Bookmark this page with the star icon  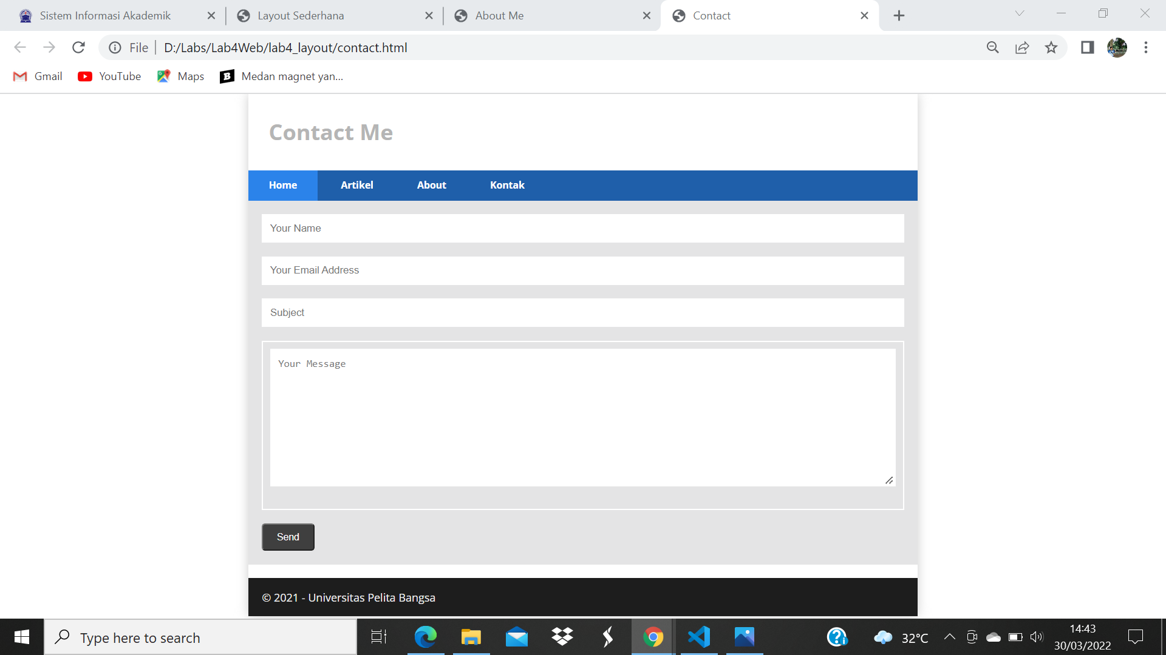(1051, 47)
